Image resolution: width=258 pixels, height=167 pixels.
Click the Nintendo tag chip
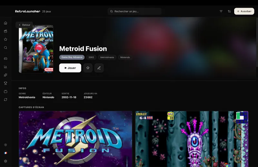pyautogui.click(x=125, y=57)
